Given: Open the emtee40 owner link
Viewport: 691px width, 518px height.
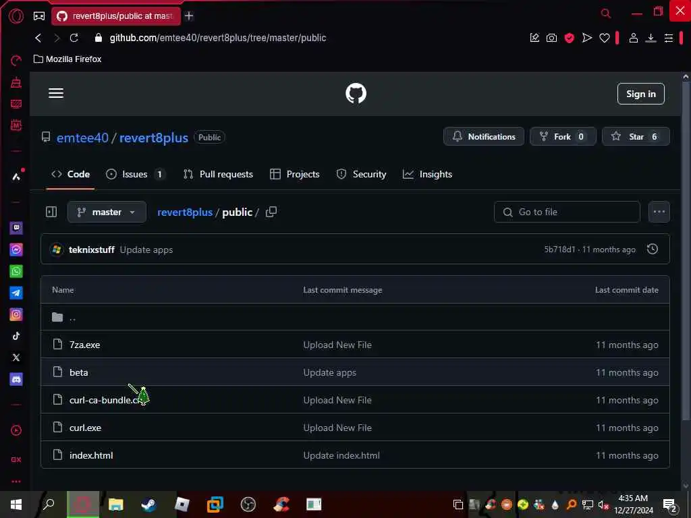Looking at the screenshot, I should tap(82, 138).
